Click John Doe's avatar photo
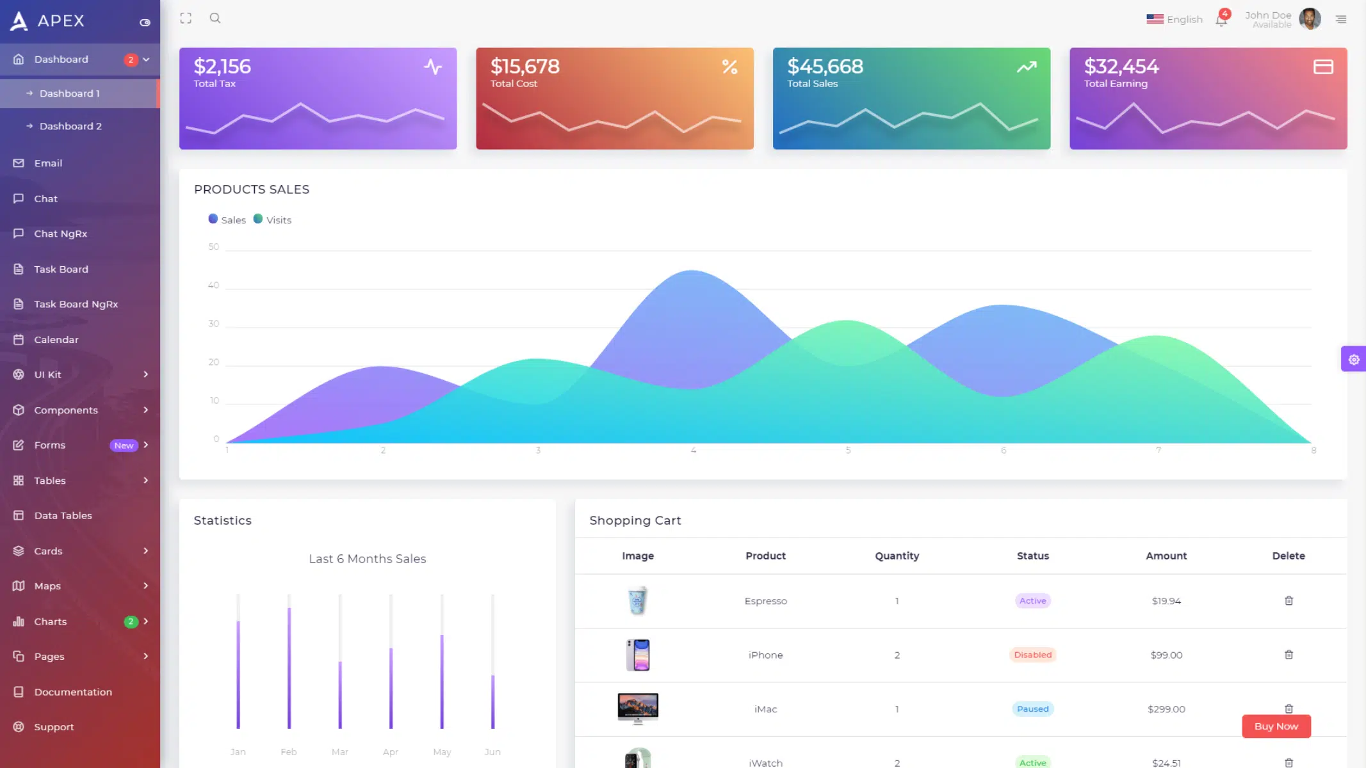This screenshot has width=1366, height=768. [1309, 19]
